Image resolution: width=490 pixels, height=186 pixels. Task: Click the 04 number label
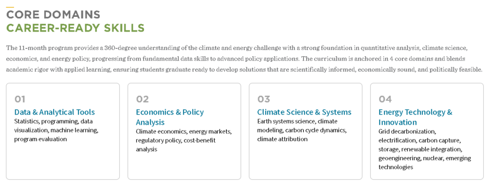tap(385, 99)
